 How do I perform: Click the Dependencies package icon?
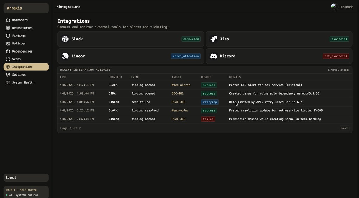click(8, 51)
